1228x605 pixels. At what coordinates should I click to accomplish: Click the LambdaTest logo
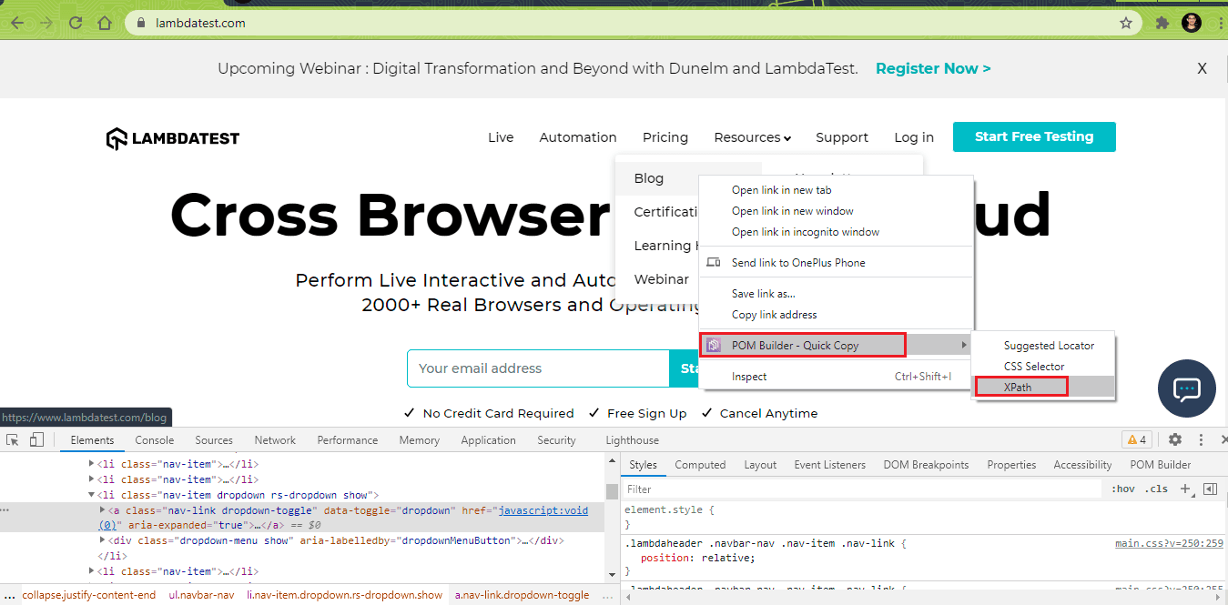point(172,137)
